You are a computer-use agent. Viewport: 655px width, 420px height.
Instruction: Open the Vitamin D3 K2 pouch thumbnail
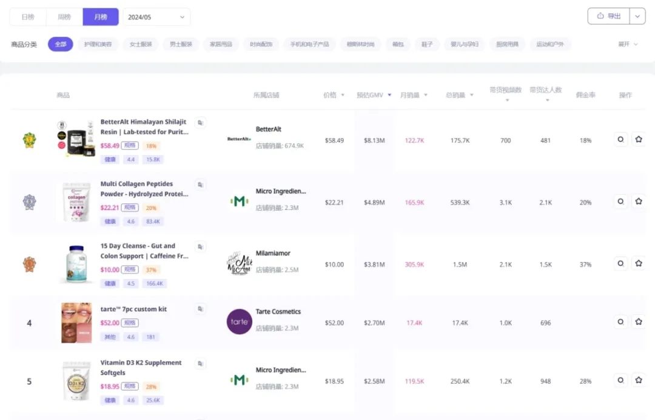[x=76, y=381]
